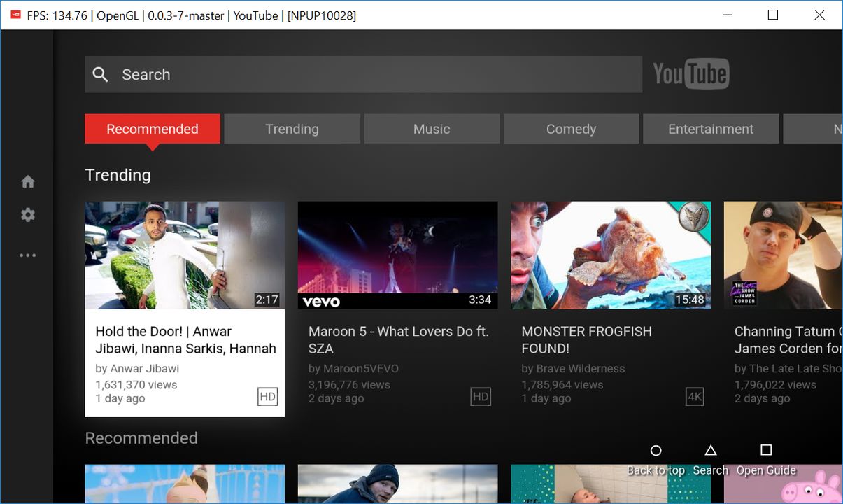Click the YouTube logo

click(690, 74)
